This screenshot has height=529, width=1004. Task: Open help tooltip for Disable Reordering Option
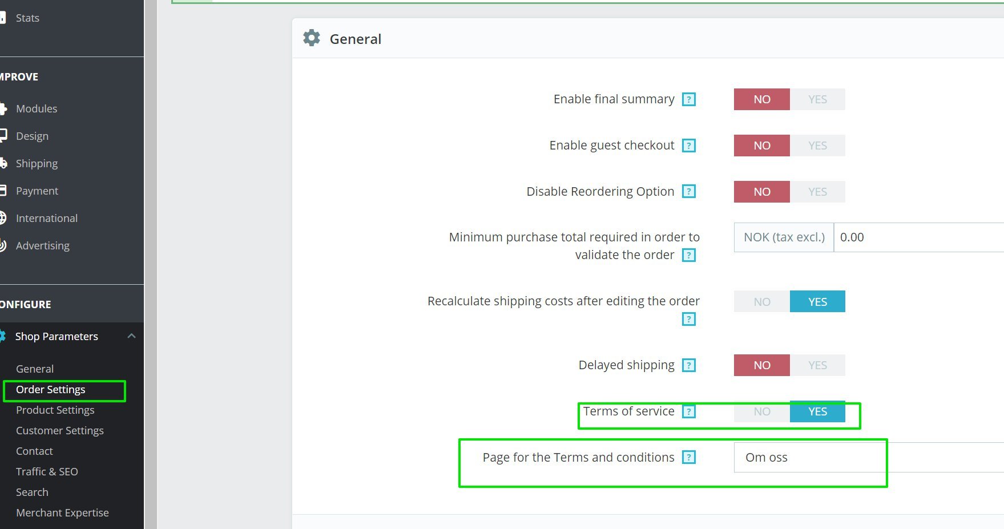tap(689, 192)
